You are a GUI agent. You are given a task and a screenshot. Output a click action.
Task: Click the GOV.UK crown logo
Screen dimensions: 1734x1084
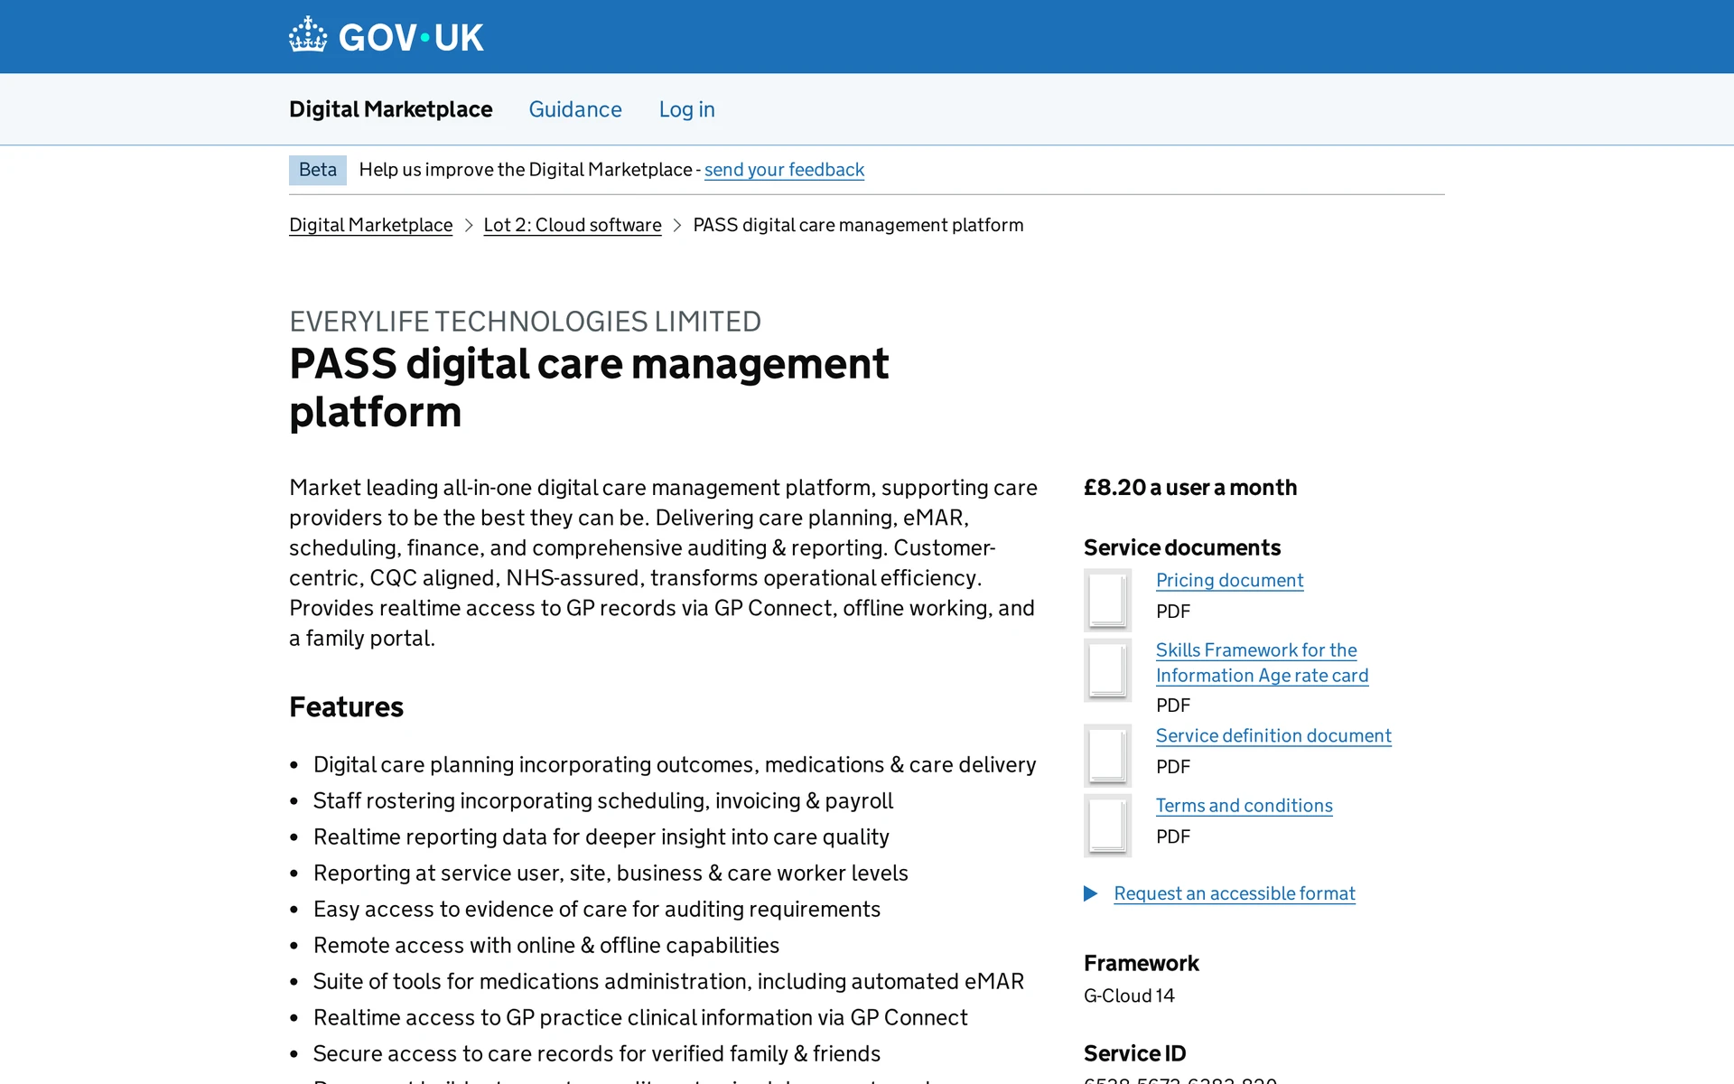pos(308,35)
